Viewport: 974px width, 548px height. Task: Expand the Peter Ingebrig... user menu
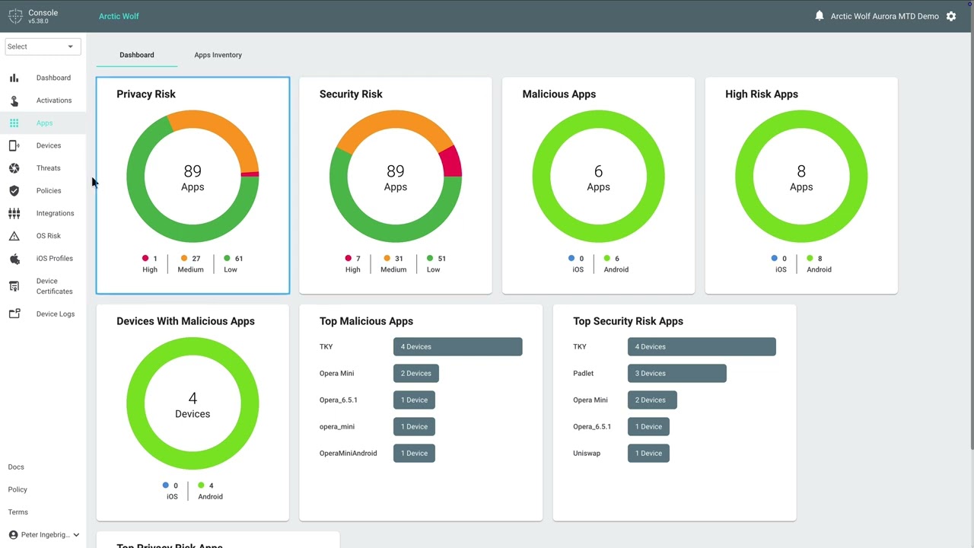(44, 535)
